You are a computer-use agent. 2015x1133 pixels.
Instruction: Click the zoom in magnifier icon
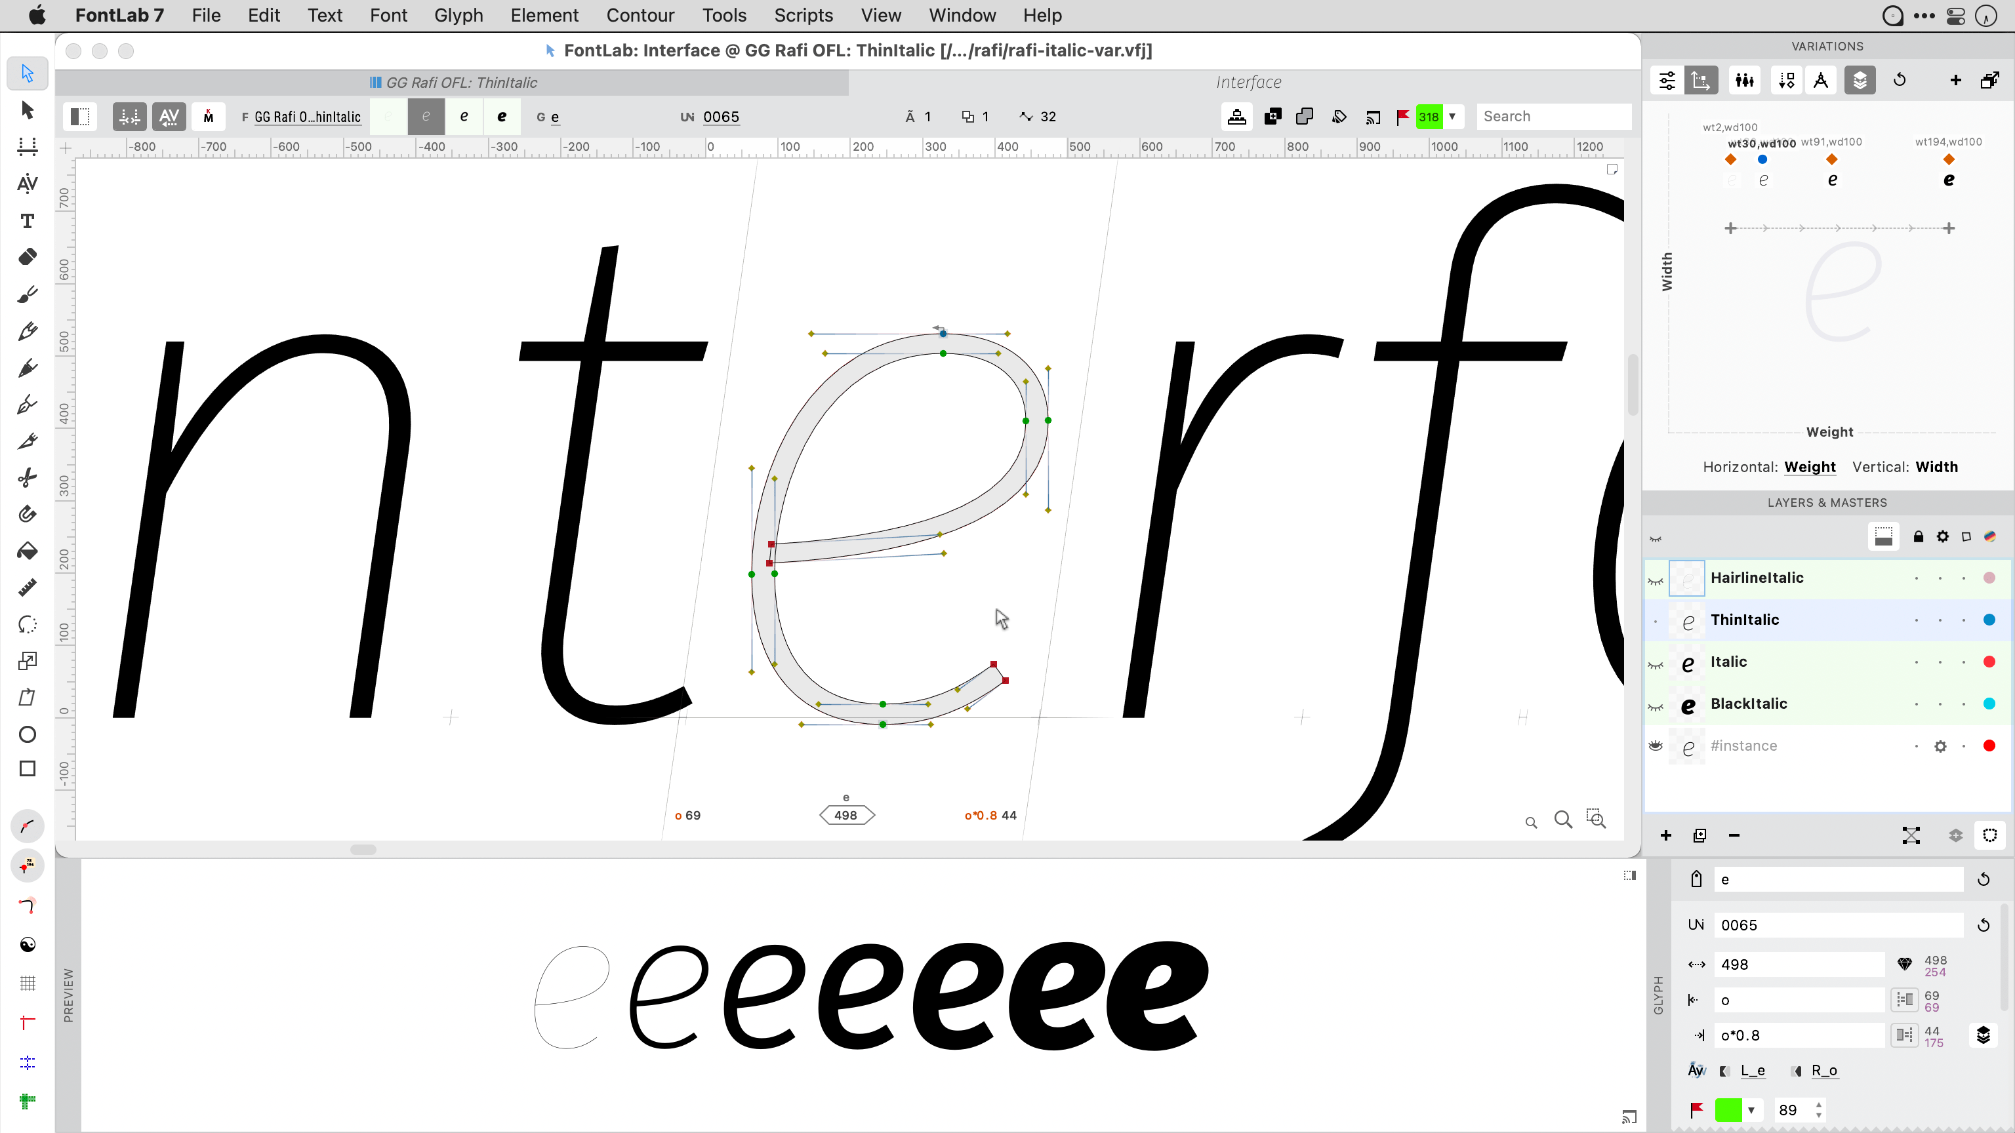point(1563,820)
